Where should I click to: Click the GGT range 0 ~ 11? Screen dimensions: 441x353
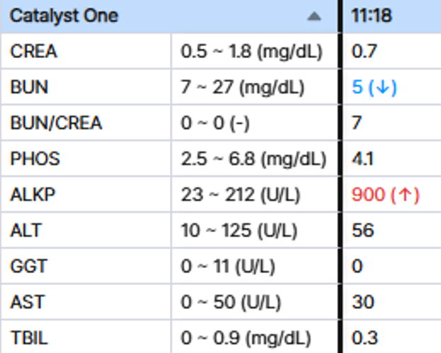(228, 267)
